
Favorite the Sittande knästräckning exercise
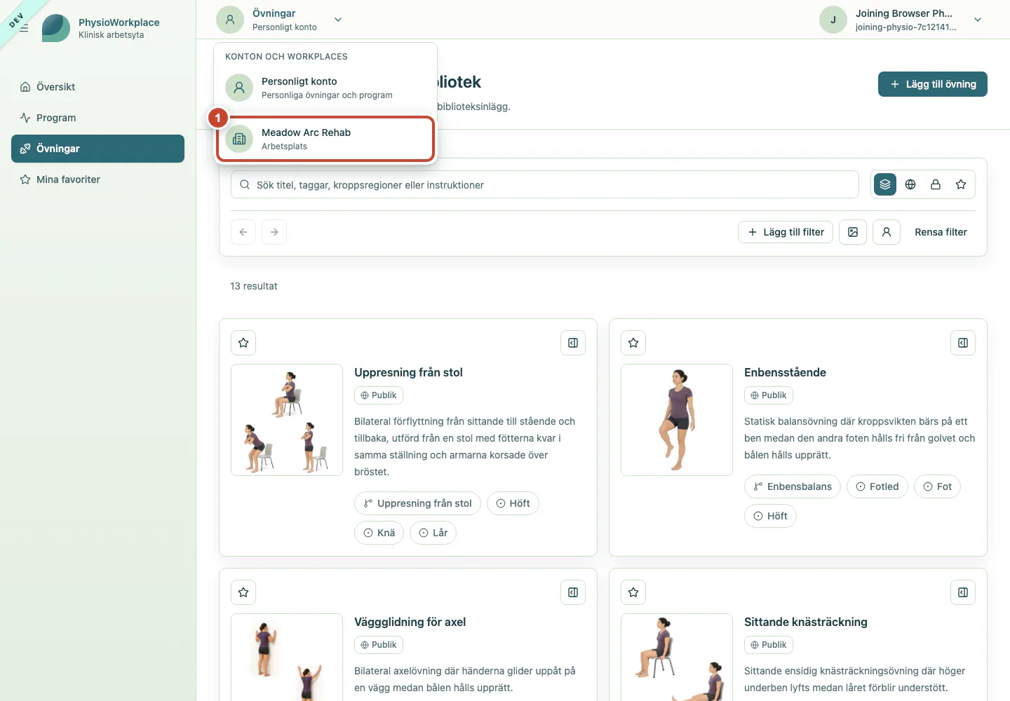633,592
